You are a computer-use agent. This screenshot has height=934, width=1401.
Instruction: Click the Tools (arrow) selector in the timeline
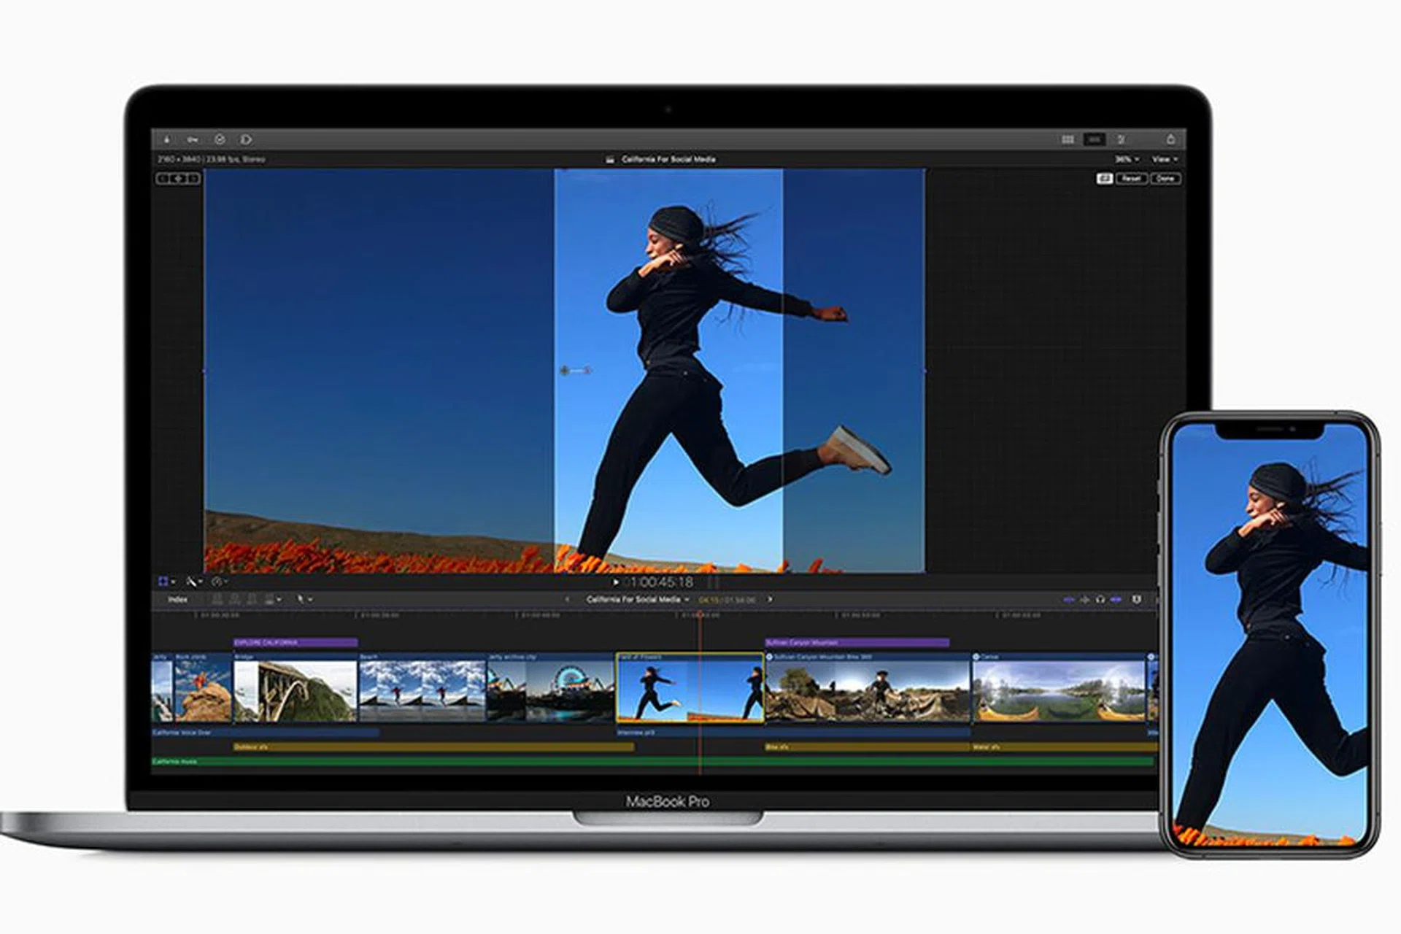(303, 600)
